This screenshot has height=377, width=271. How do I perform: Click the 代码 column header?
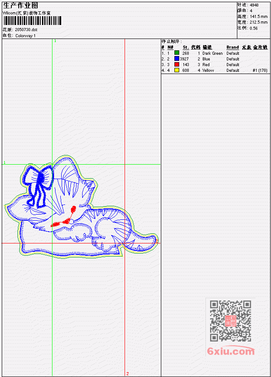click(196, 47)
